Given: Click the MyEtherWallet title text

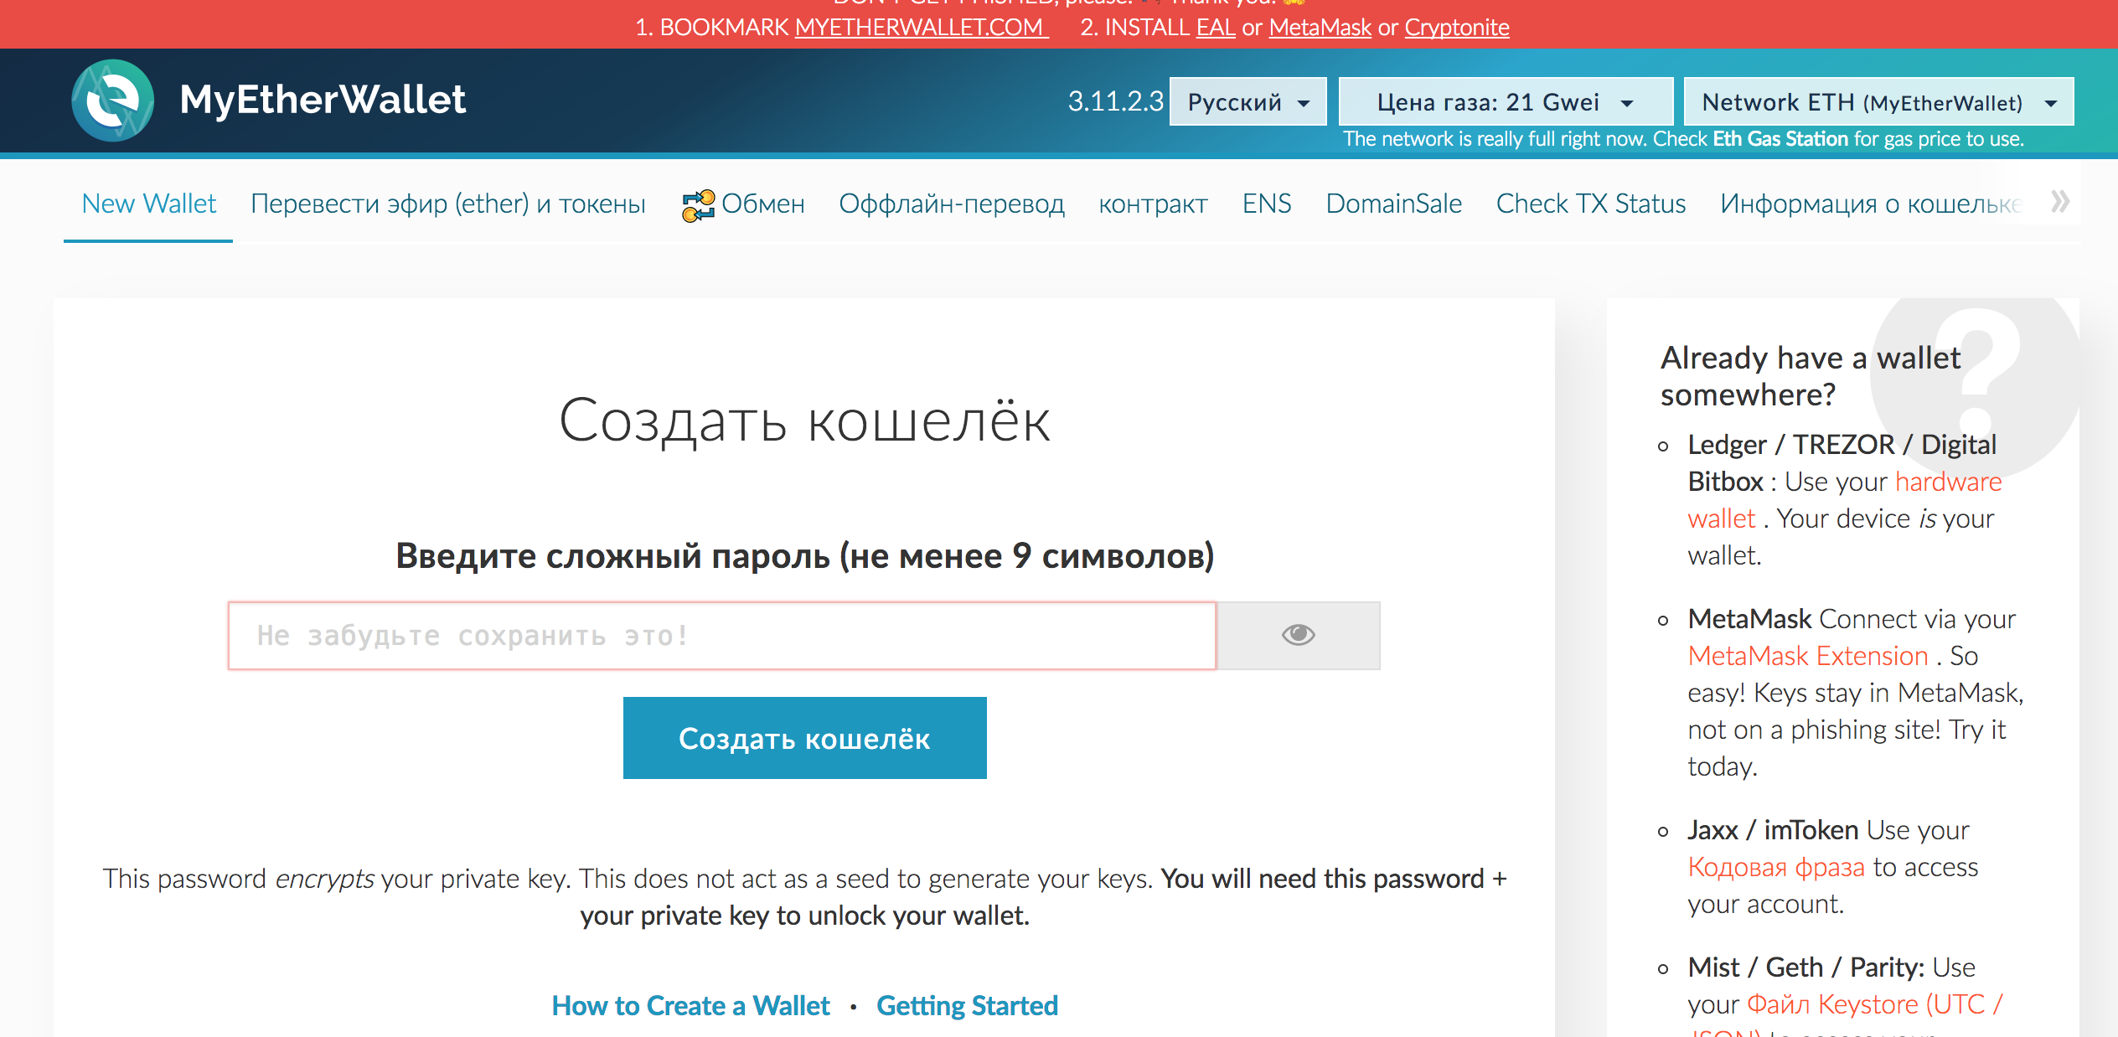Looking at the screenshot, I should point(323,100).
